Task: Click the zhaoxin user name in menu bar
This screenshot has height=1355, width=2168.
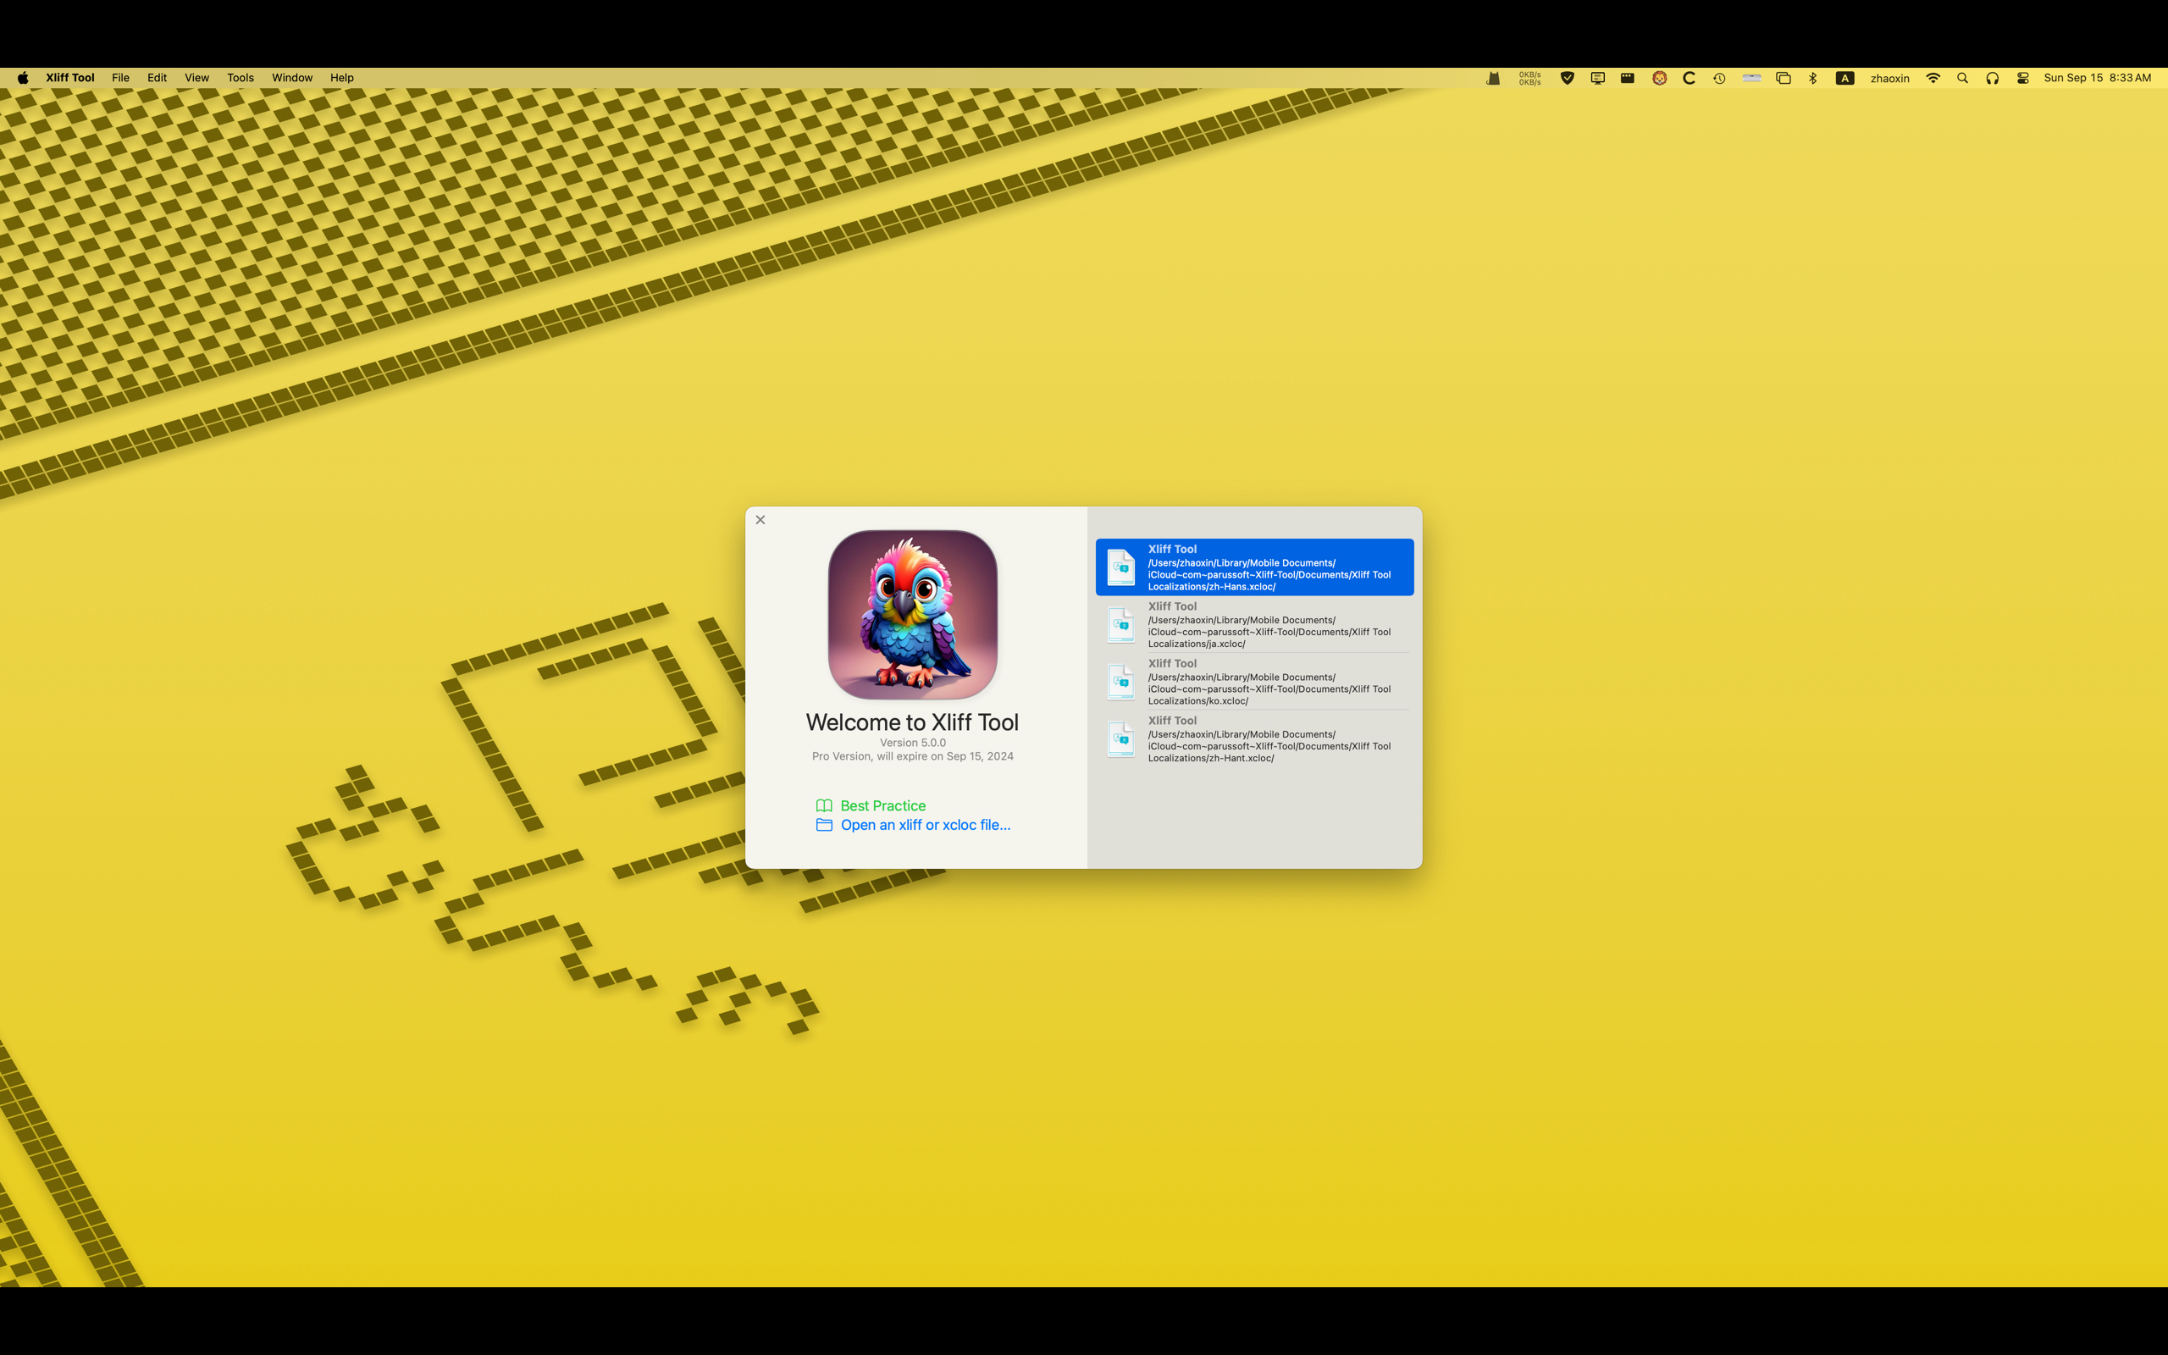Action: point(1889,78)
